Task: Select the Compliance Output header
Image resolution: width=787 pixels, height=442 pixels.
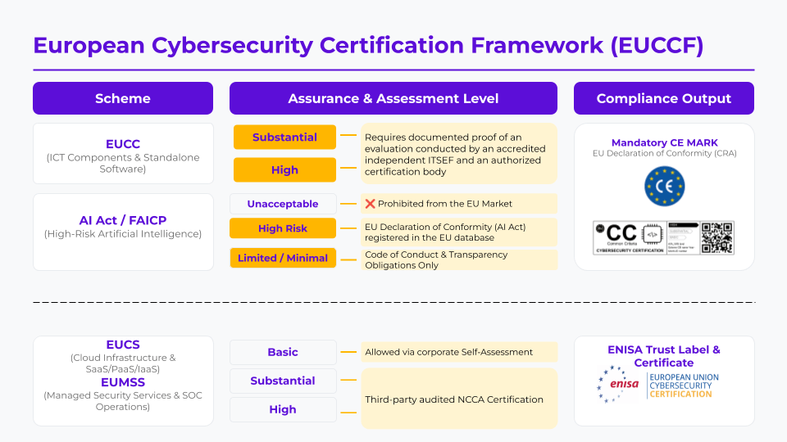Action: click(x=663, y=98)
